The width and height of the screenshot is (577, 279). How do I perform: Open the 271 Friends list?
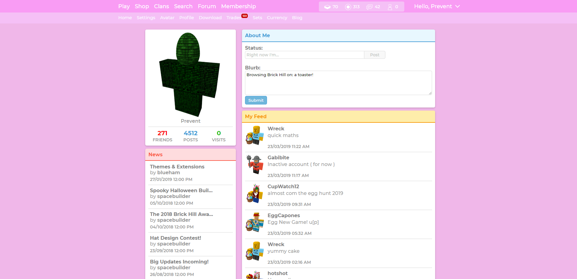[x=162, y=136]
